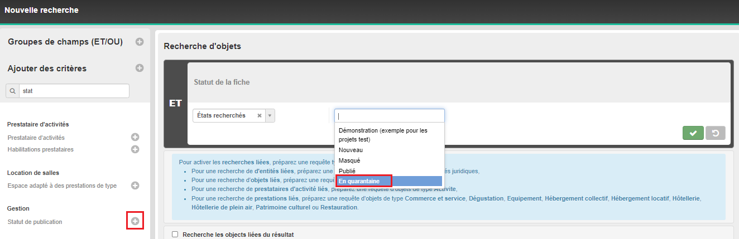Add a new Groupes de champs group

point(140,42)
